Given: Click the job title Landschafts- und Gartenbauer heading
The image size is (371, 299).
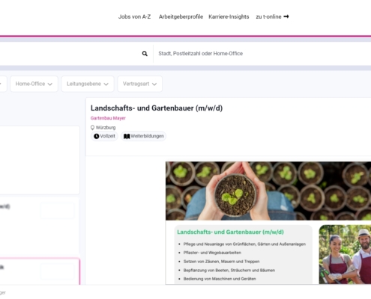Looking at the screenshot, I should [x=157, y=108].
